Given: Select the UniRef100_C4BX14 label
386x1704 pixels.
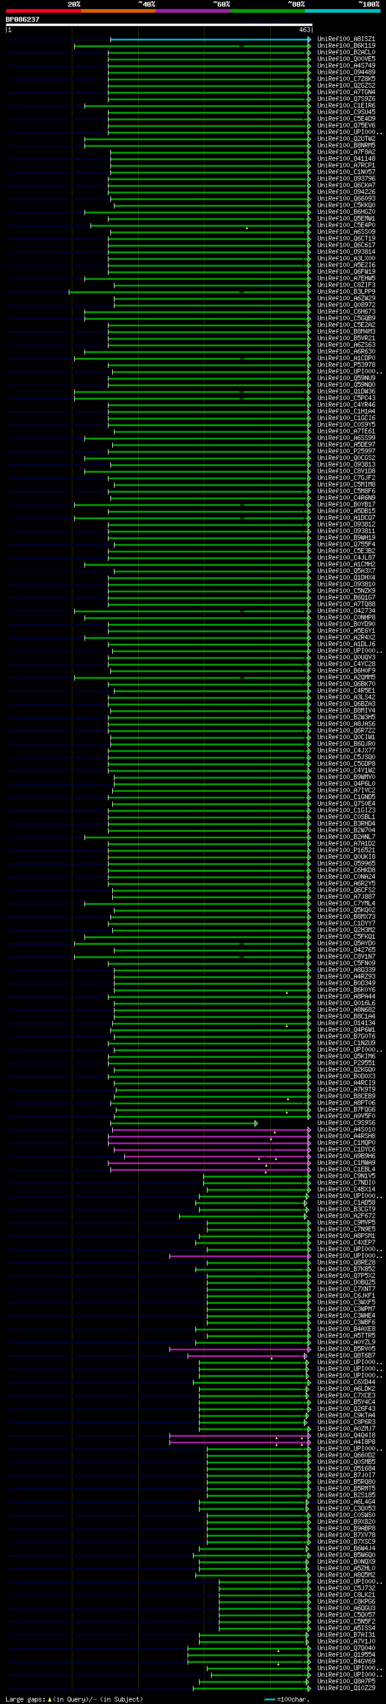Looking at the screenshot, I should [x=346, y=1190].
